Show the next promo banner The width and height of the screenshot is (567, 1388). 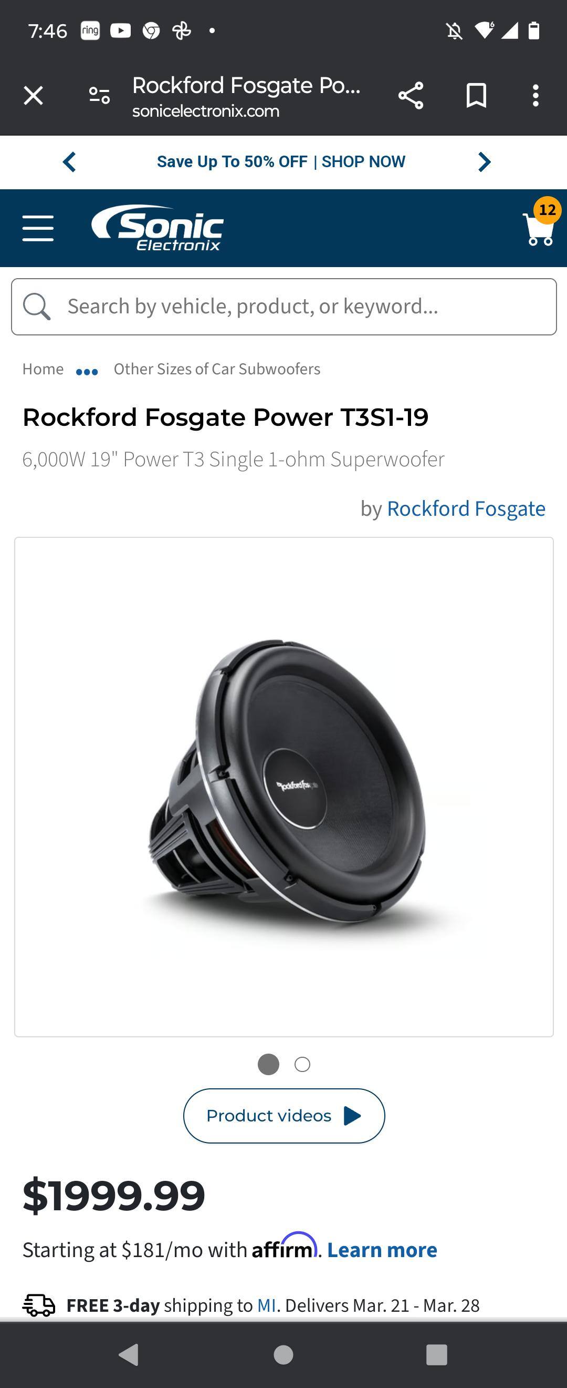484,161
